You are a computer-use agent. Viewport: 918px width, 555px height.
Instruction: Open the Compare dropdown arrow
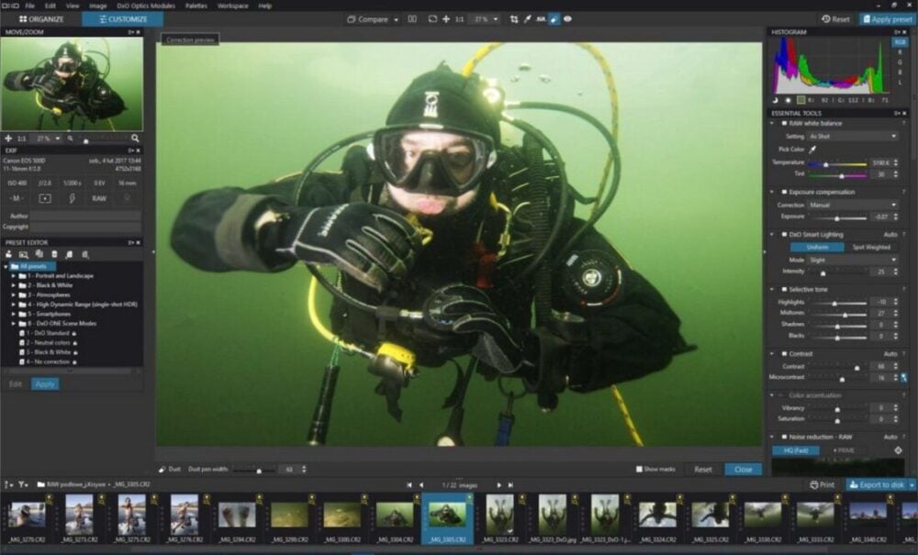pyautogui.click(x=396, y=20)
